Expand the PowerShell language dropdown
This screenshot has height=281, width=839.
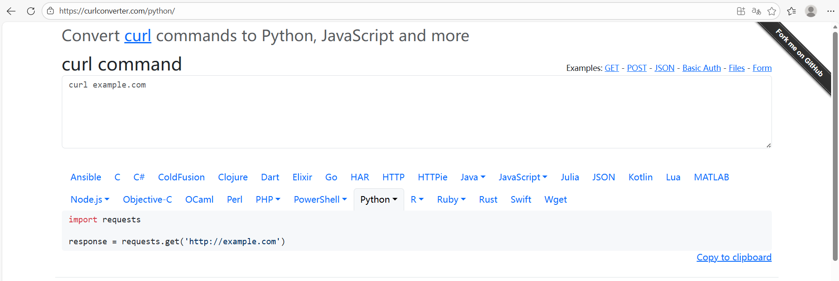[x=320, y=200]
